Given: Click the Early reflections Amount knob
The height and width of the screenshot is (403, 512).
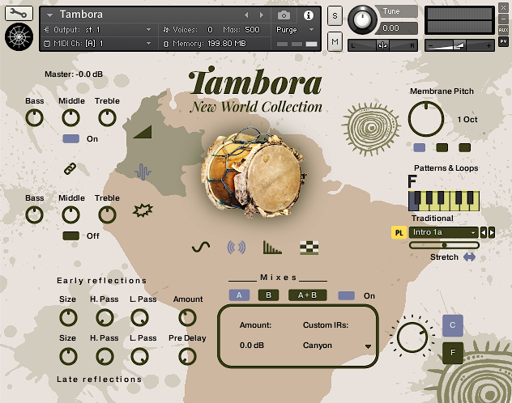Looking at the screenshot, I should point(187,317).
